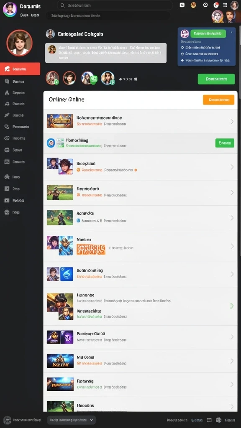Click the large green button below the blue card
This screenshot has height=428, width=241.
[216, 79]
